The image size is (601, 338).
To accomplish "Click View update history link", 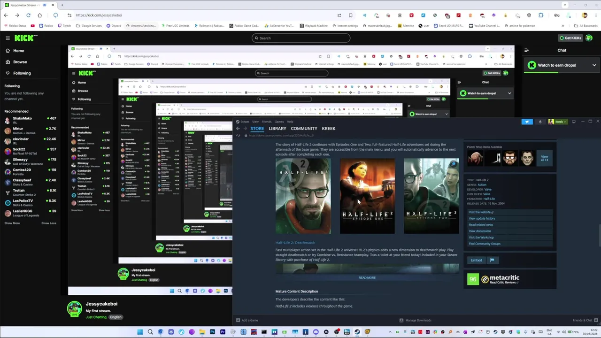I will click(482, 218).
